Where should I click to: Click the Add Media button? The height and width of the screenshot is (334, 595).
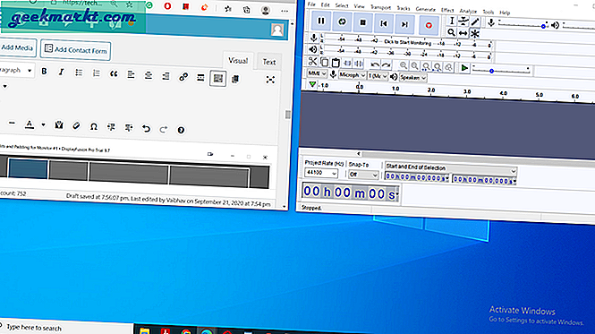17,47
